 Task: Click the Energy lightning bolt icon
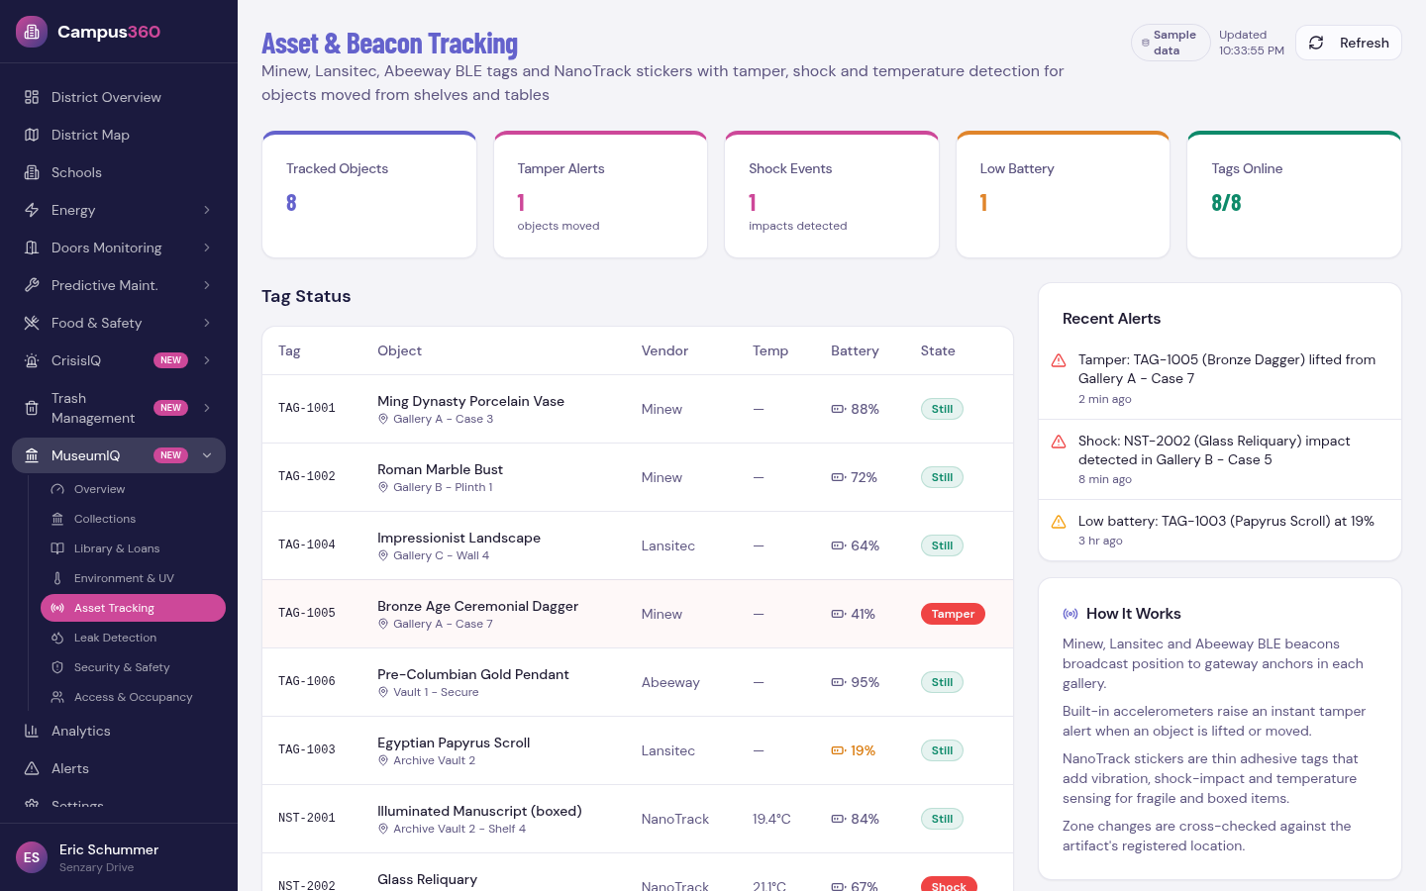[32, 210]
